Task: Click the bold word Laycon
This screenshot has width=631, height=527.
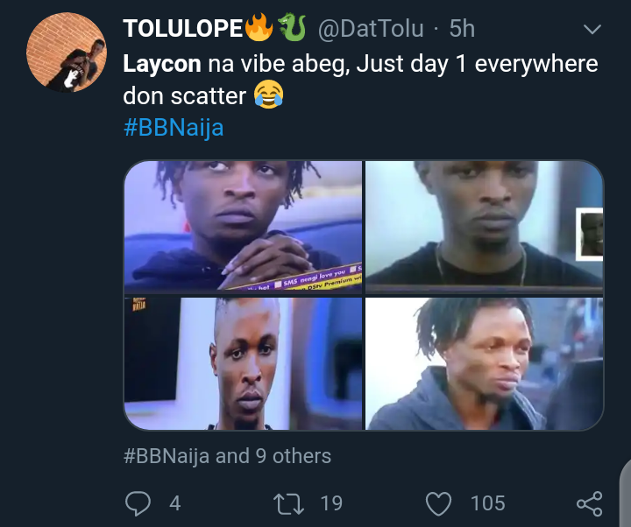Action: [x=162, y=64]
